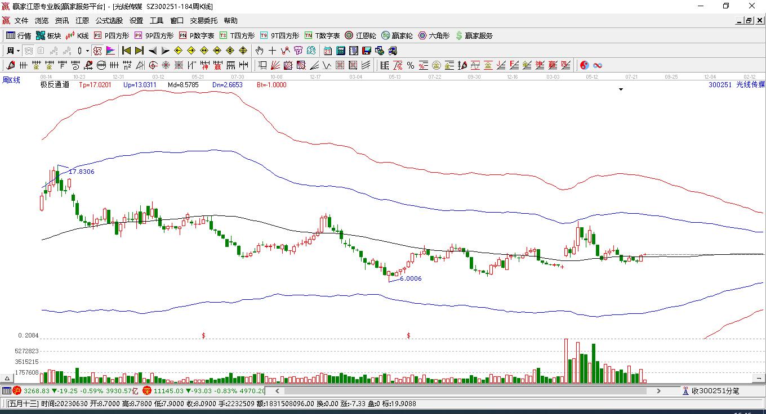Step chart forward with black right arrow
The image size is (766, 414).
pyautogui.click(x=166, y=51)
